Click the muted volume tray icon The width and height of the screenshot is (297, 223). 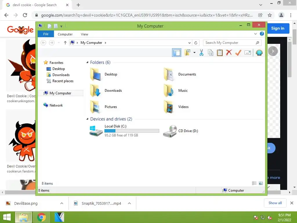tap(270, 217)
